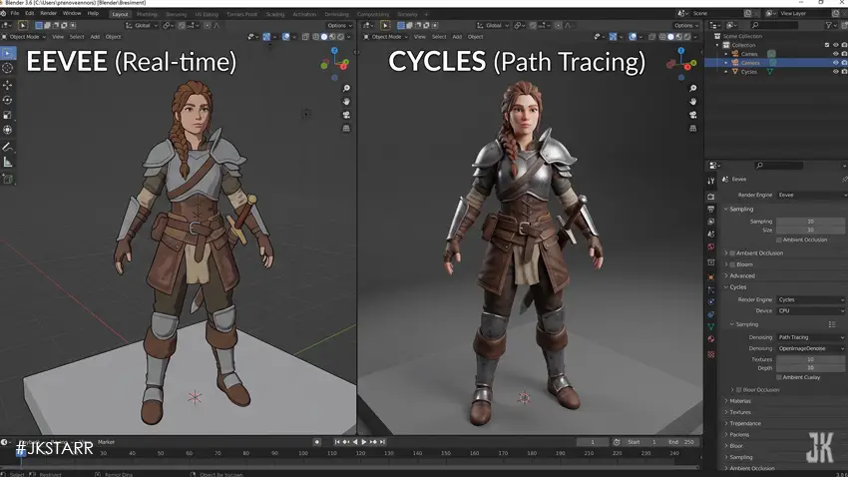Click Marker menu in timeline
The height and width of the screenshot is (477, 848).
click(x=106, y=442)
